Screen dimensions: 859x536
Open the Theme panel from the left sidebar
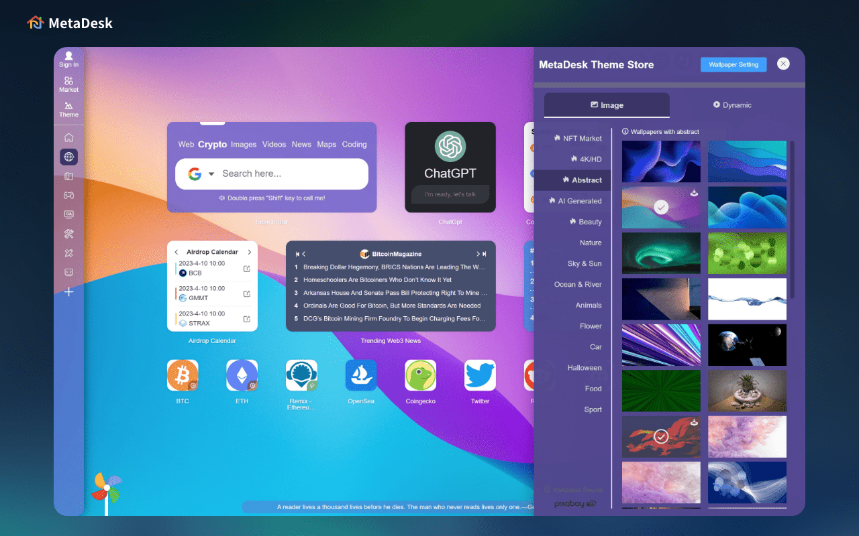point(68,109)
